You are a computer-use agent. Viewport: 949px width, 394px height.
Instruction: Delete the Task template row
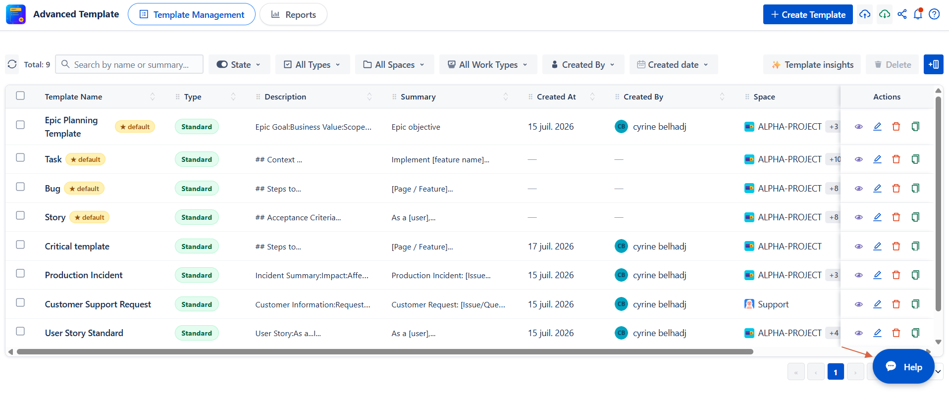[x=896, y=159]
